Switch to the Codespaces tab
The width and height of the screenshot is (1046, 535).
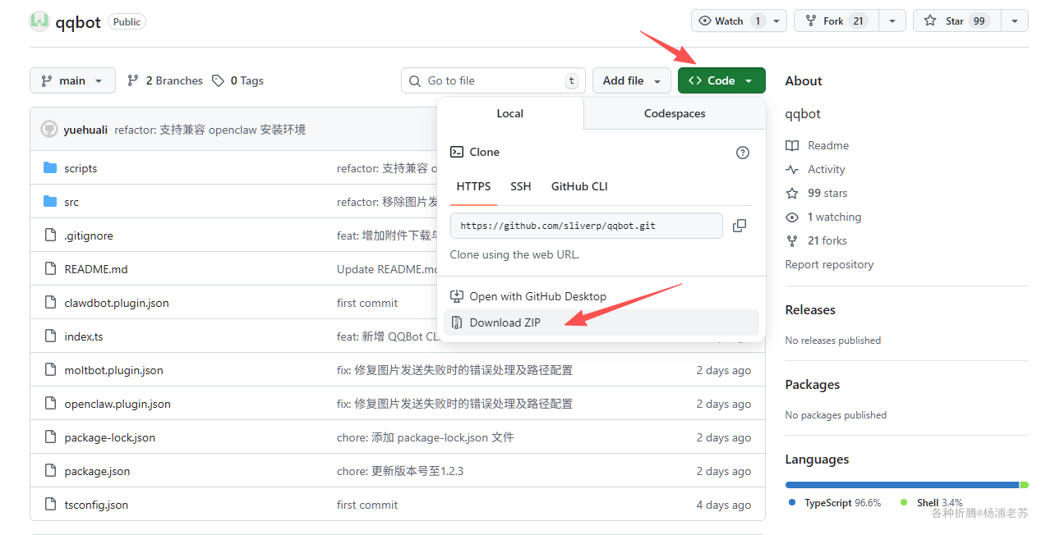675,113
